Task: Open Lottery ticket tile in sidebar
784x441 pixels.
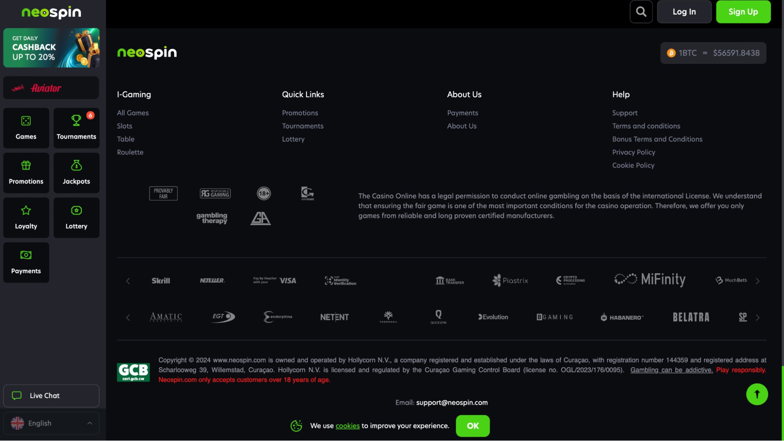Action: [x=76, y=218]
